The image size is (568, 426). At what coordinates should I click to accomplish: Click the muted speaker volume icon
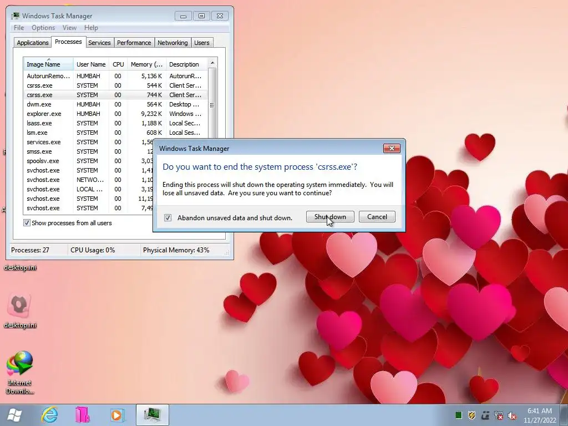[x=512, y=415]
